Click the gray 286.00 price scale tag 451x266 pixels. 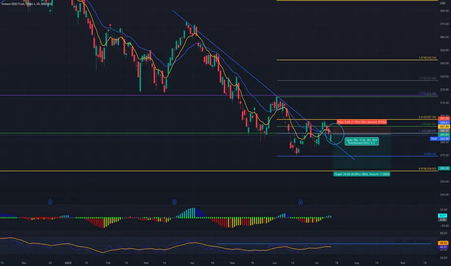tap(444, 131)
